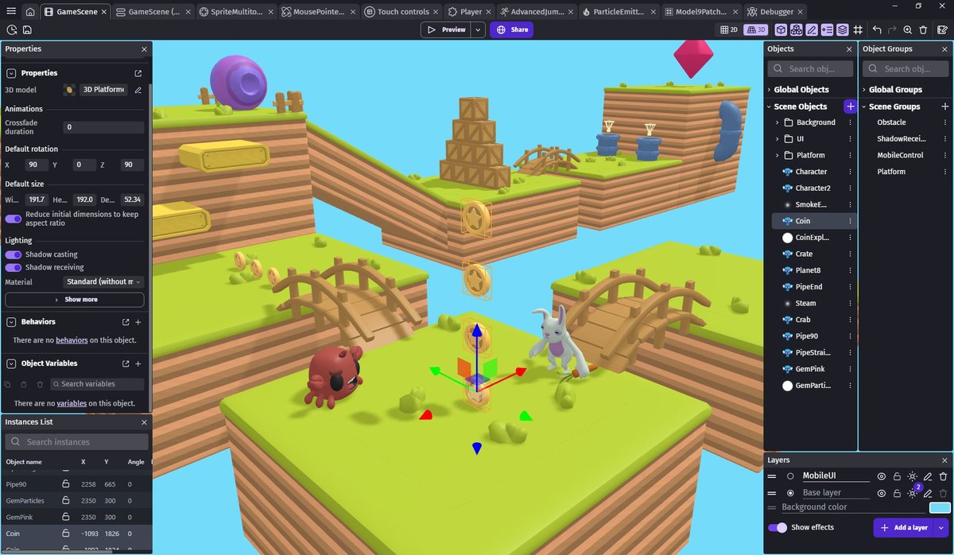
Task: Launch the game Preview
Action: pyautogui.click(x=446, y=29)
